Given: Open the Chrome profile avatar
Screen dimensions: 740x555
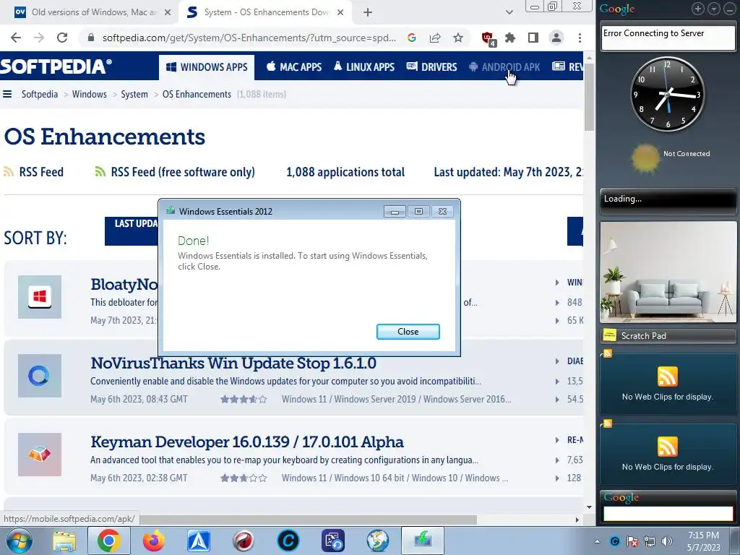Looking at the screenshot, I should [x=556, y=38].
